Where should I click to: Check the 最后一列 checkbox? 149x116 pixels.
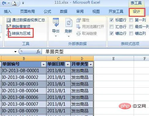131,27
